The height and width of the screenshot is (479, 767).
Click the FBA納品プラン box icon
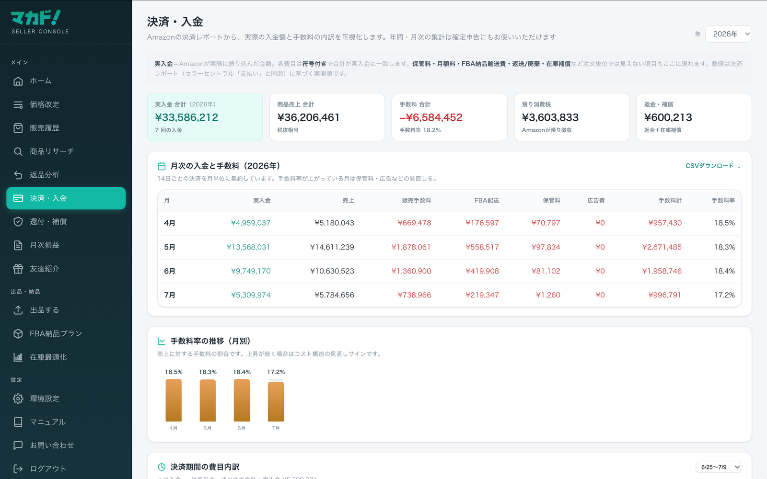tap(18, 333)
